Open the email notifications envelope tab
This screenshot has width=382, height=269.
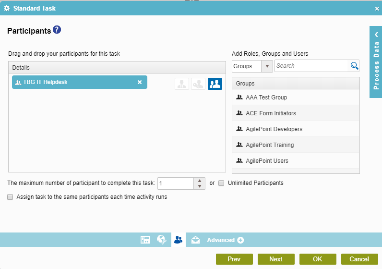pos(195,240)
